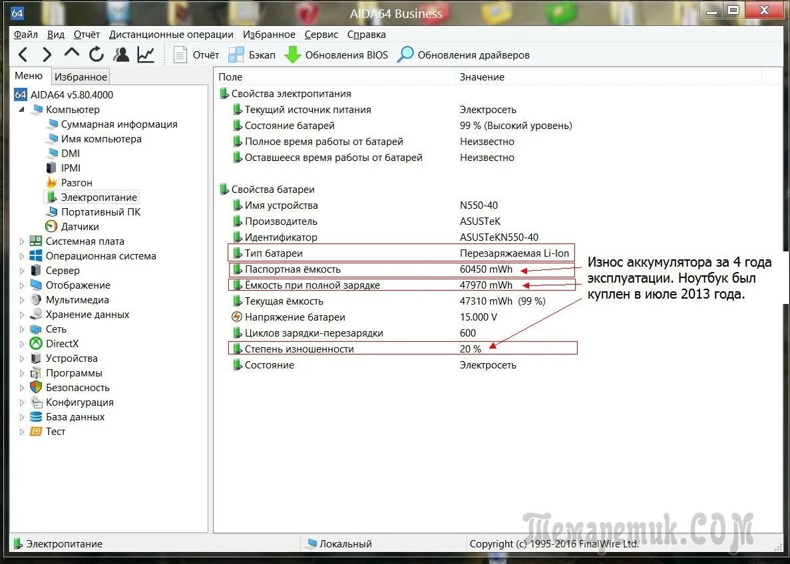
Task: Expand the Сеть node
Action: pos(22,329)
